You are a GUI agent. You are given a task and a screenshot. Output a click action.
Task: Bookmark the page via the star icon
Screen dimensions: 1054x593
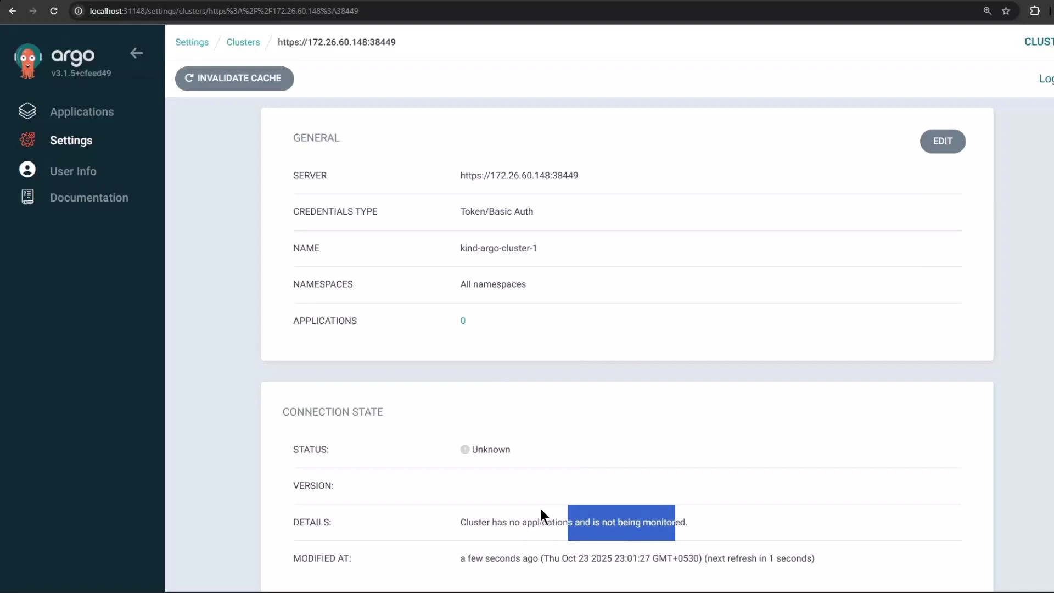coord(1007,11)
